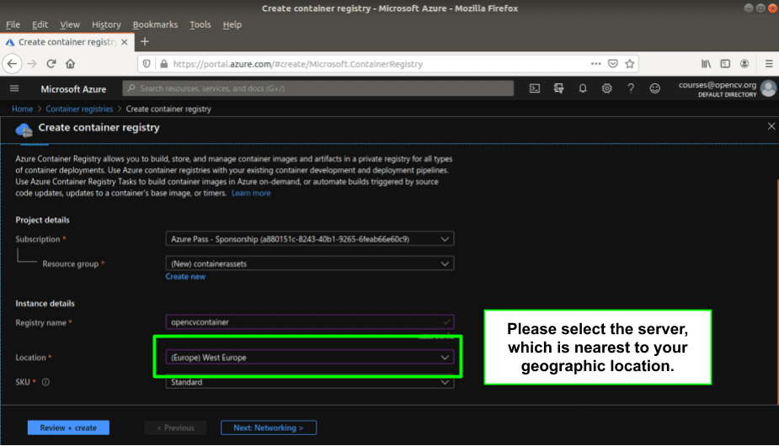The image size is (779, 446).
Task: Expand the Resource group dropdown
Action: pyautogui.click(x=310, y=263)
